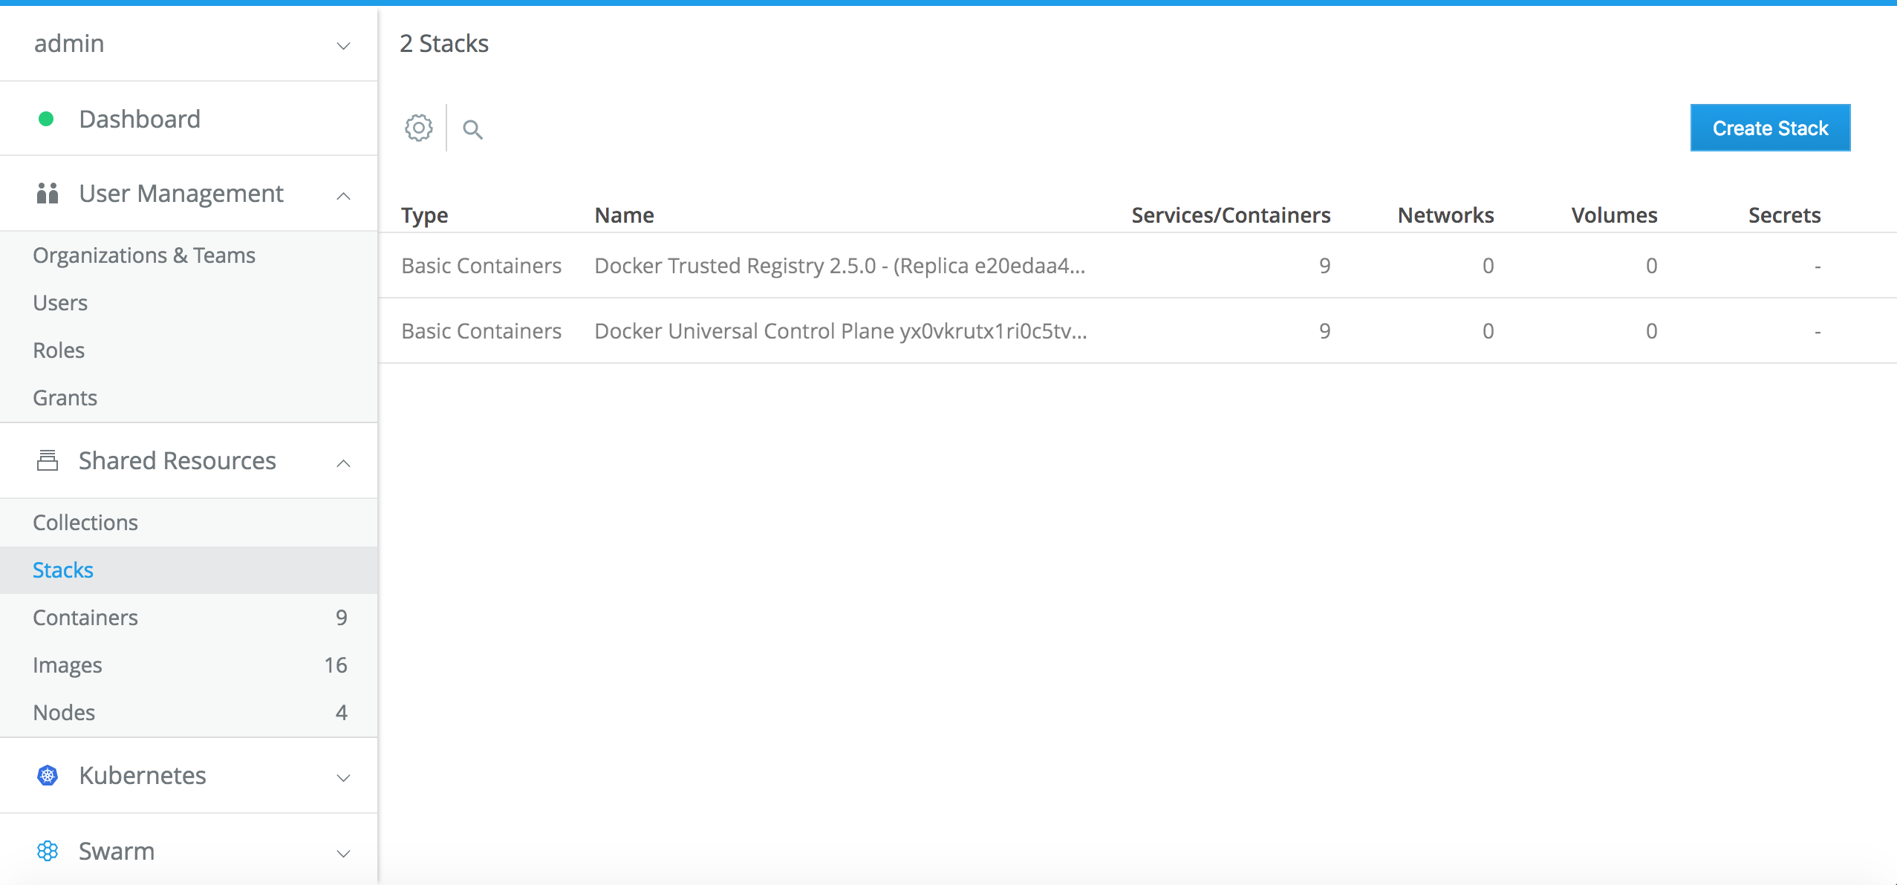Image resolution: width=1897 pixels, height=885 pixels.
Task: Click the settings gear icon above table
Action: tap(419, 128)
